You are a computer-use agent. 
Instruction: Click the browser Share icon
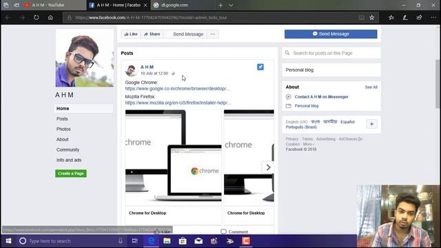pos(419,17)
